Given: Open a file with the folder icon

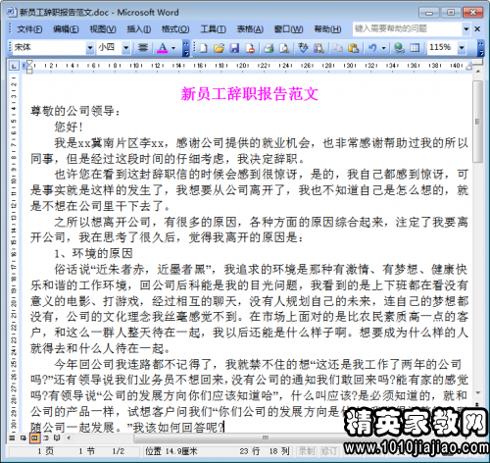Looking at the screenshot, I should (219, 48).
